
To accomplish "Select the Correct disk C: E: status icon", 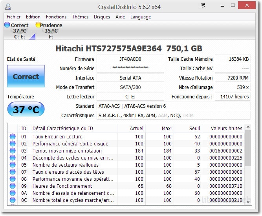I will point(7,25).
